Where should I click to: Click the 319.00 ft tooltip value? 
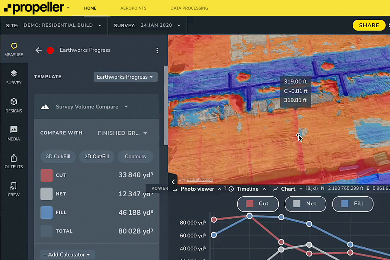point(295,82)
